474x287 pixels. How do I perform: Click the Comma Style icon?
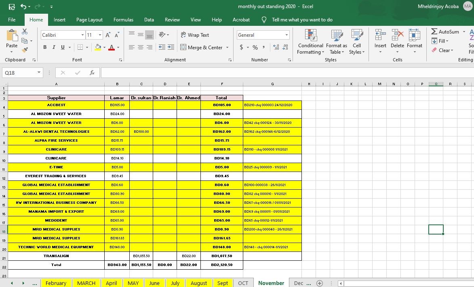(263, 48)
